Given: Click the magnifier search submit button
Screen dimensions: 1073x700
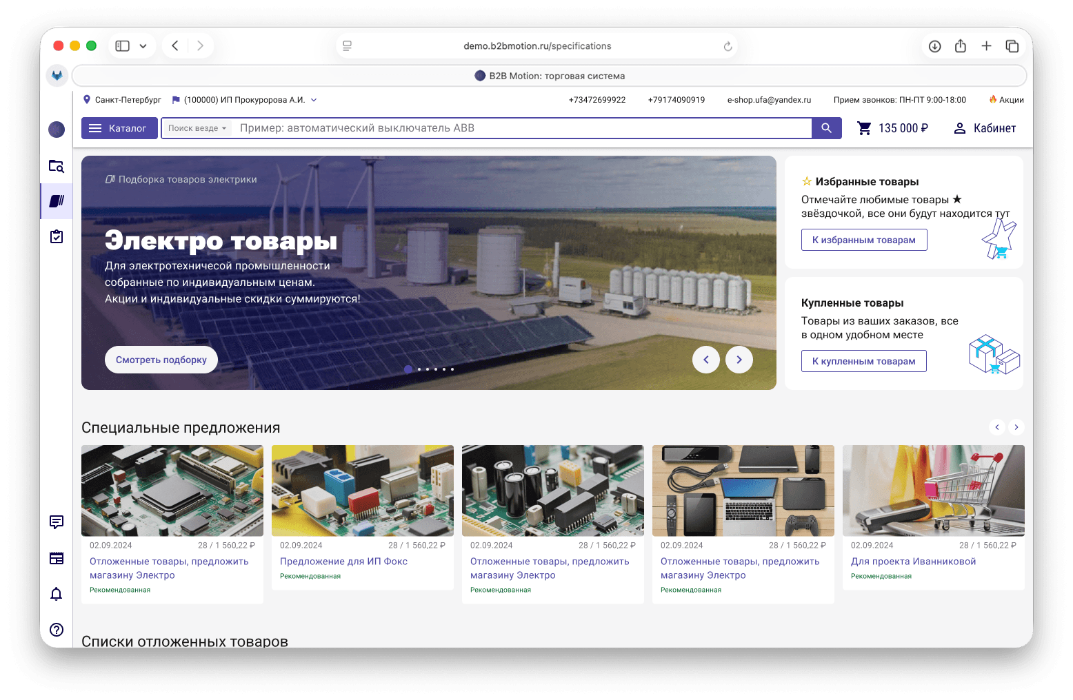Looking at the screenshot, I should [826, 128].
